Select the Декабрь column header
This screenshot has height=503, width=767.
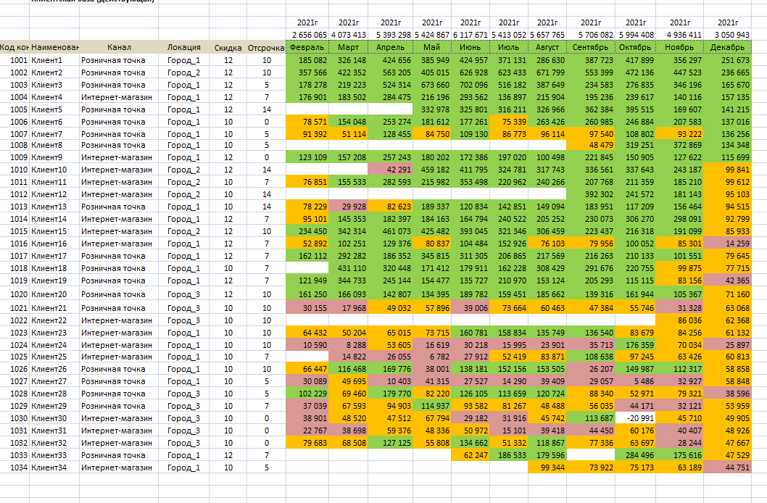click(727, 47)
